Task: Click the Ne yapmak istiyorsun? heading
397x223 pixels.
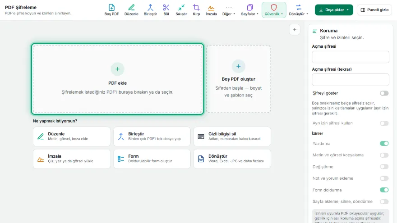Action: pyautogui.click(x=55, y=121)
